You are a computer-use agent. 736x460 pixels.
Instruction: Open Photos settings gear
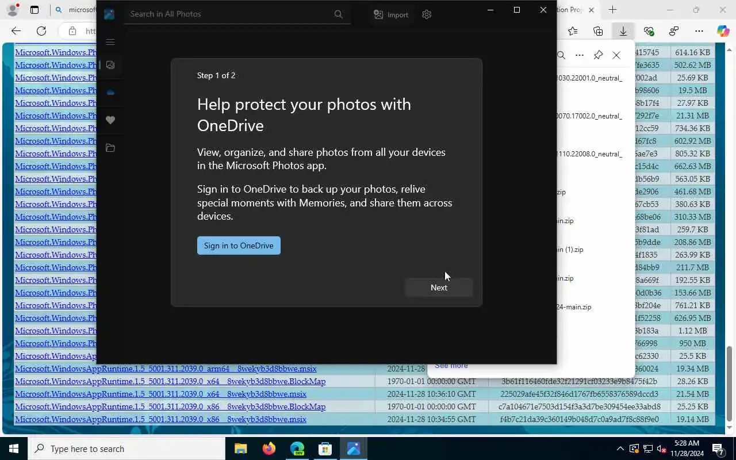point(427,14)
